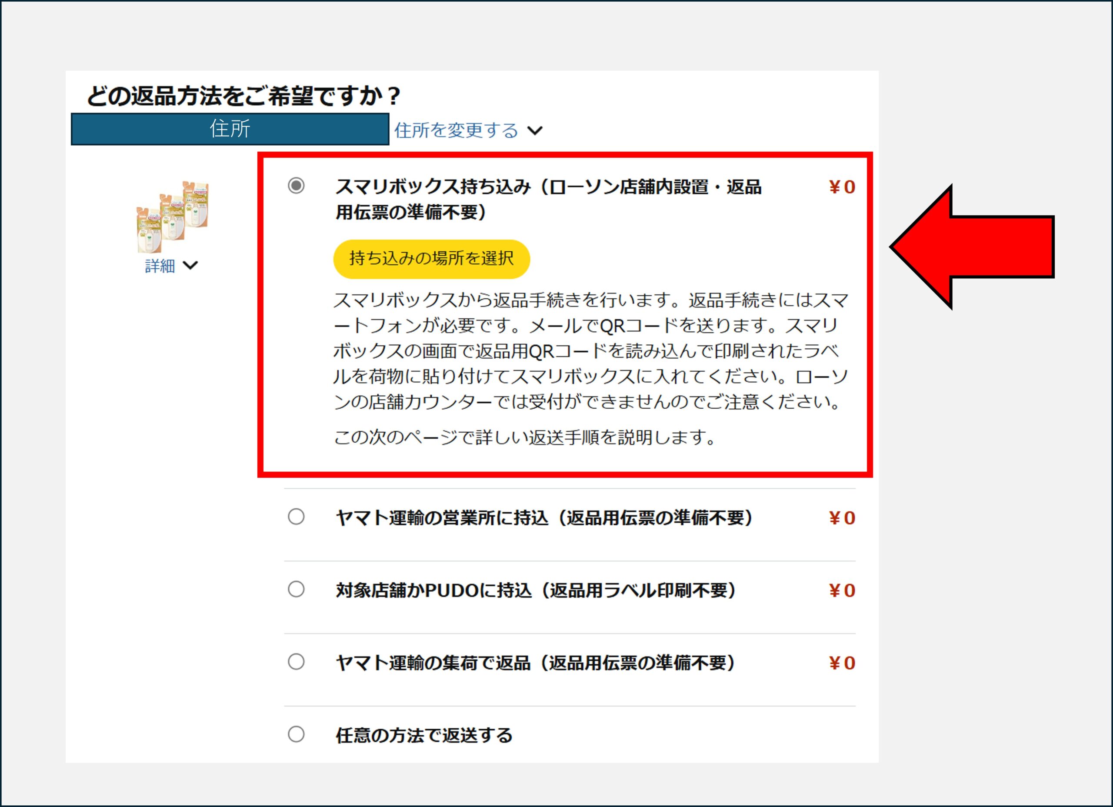Click the 住所 address bar
The image size is (1113, 807).
pos(230,129)
